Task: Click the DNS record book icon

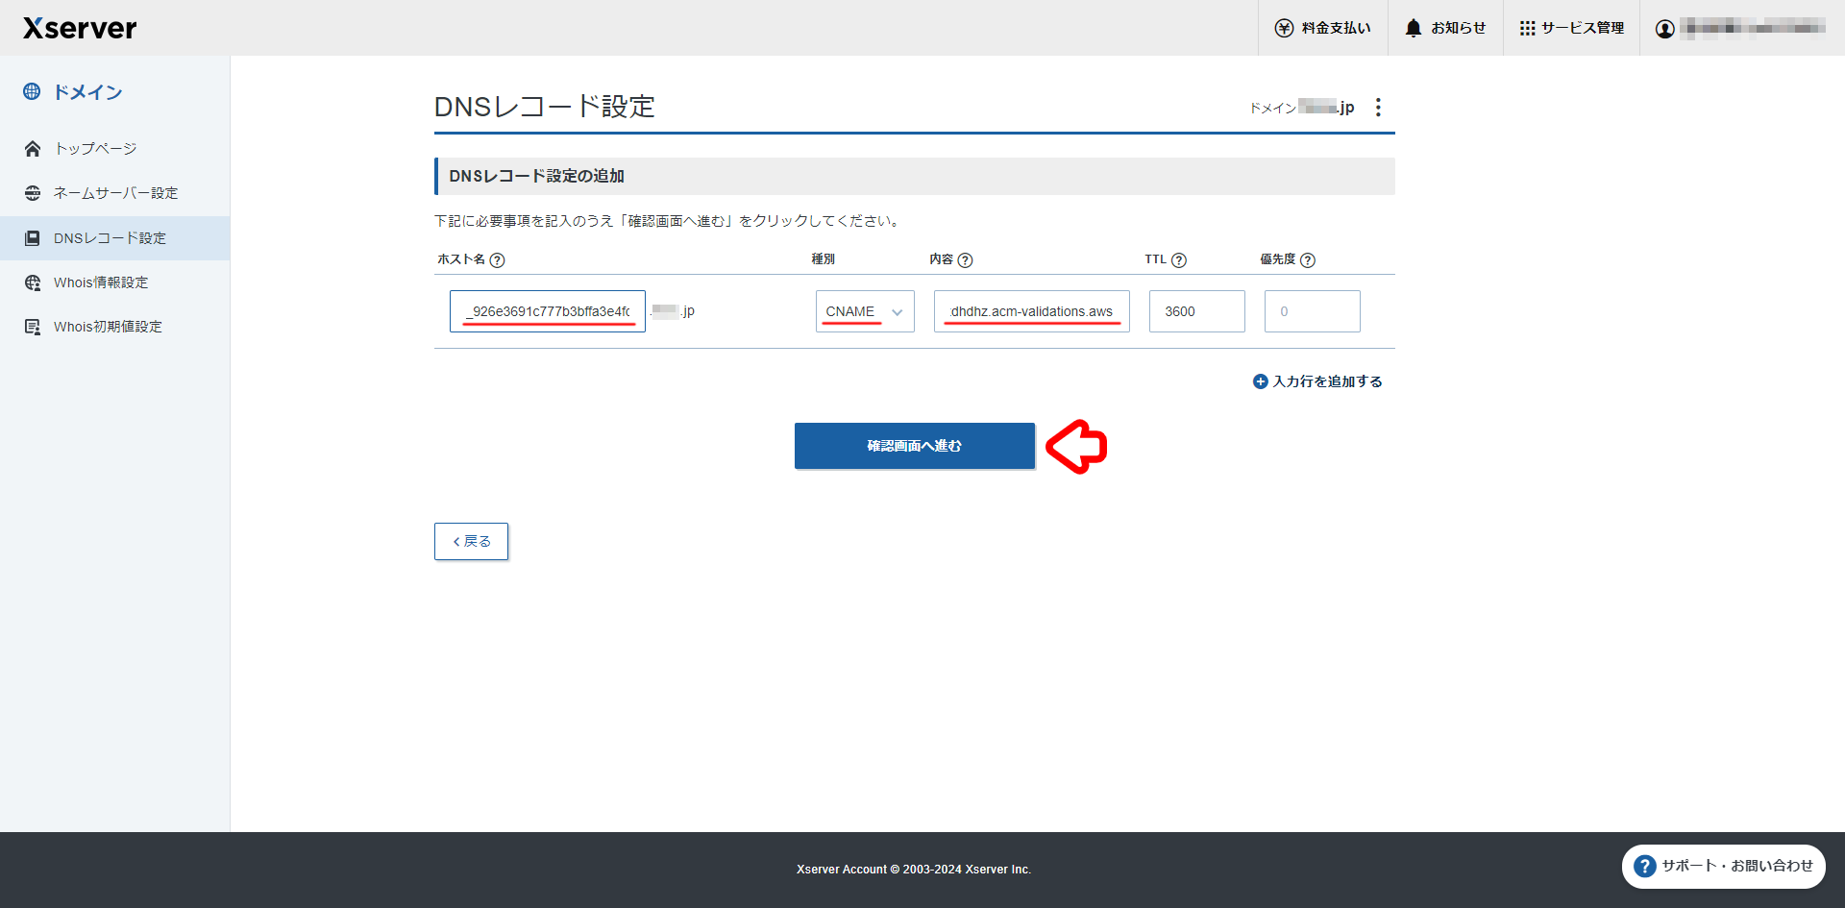Action: 33,238
